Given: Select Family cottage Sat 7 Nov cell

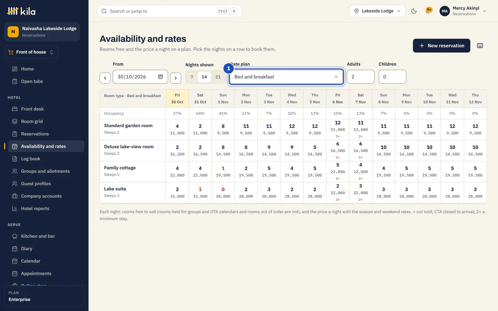Looking at the screenshot, I should click(361, 172).
